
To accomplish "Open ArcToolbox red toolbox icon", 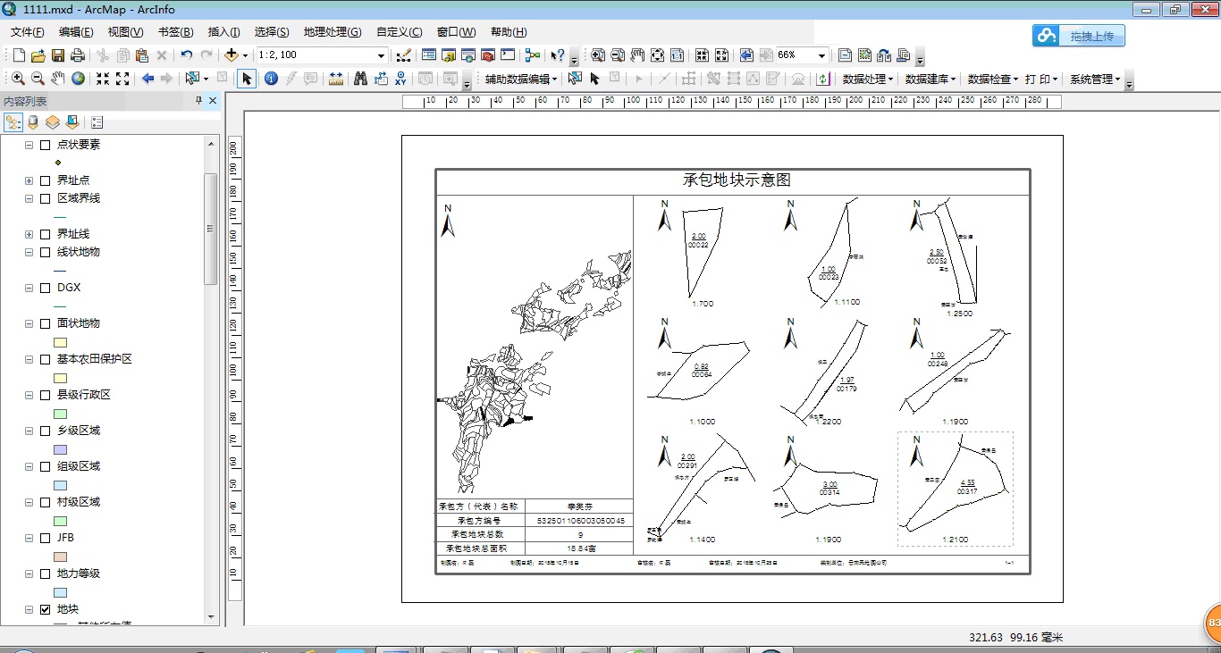I will point(488,55).
